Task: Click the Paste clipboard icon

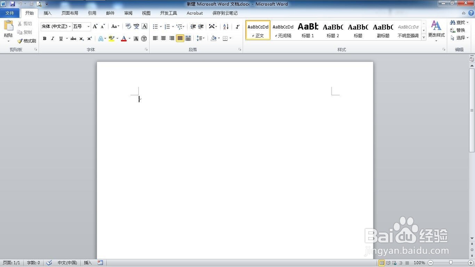Action: (x=8, y=26)
